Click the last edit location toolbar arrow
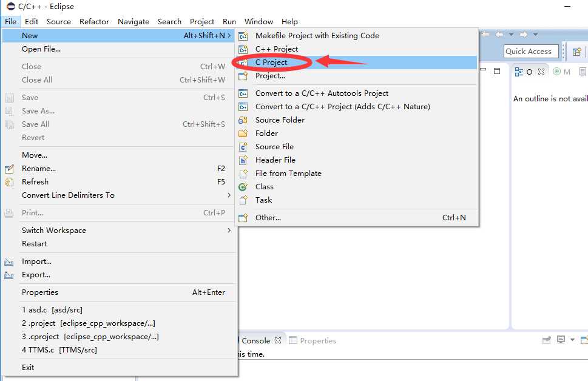 (x=485, y=35)
